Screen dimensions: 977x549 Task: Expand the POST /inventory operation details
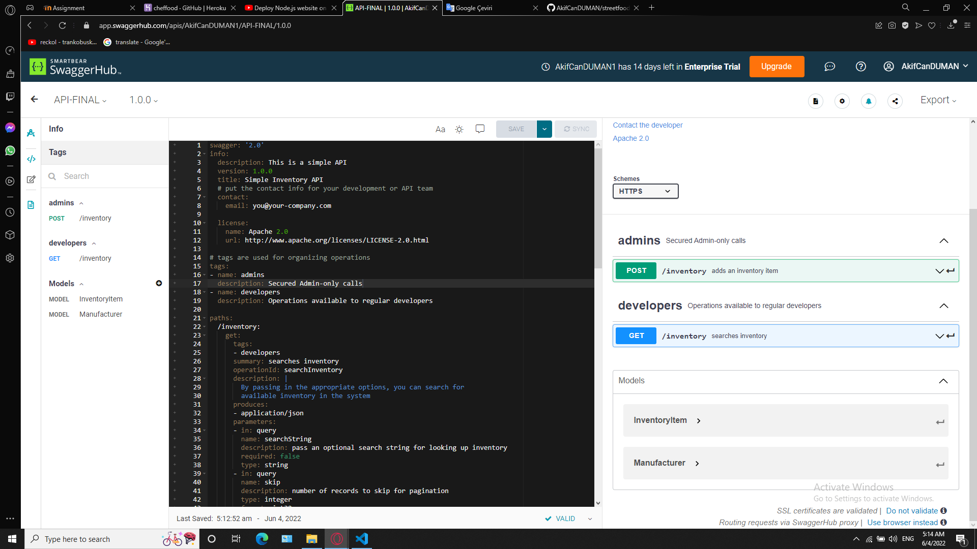pyautogui.click(x=939, y=271)
